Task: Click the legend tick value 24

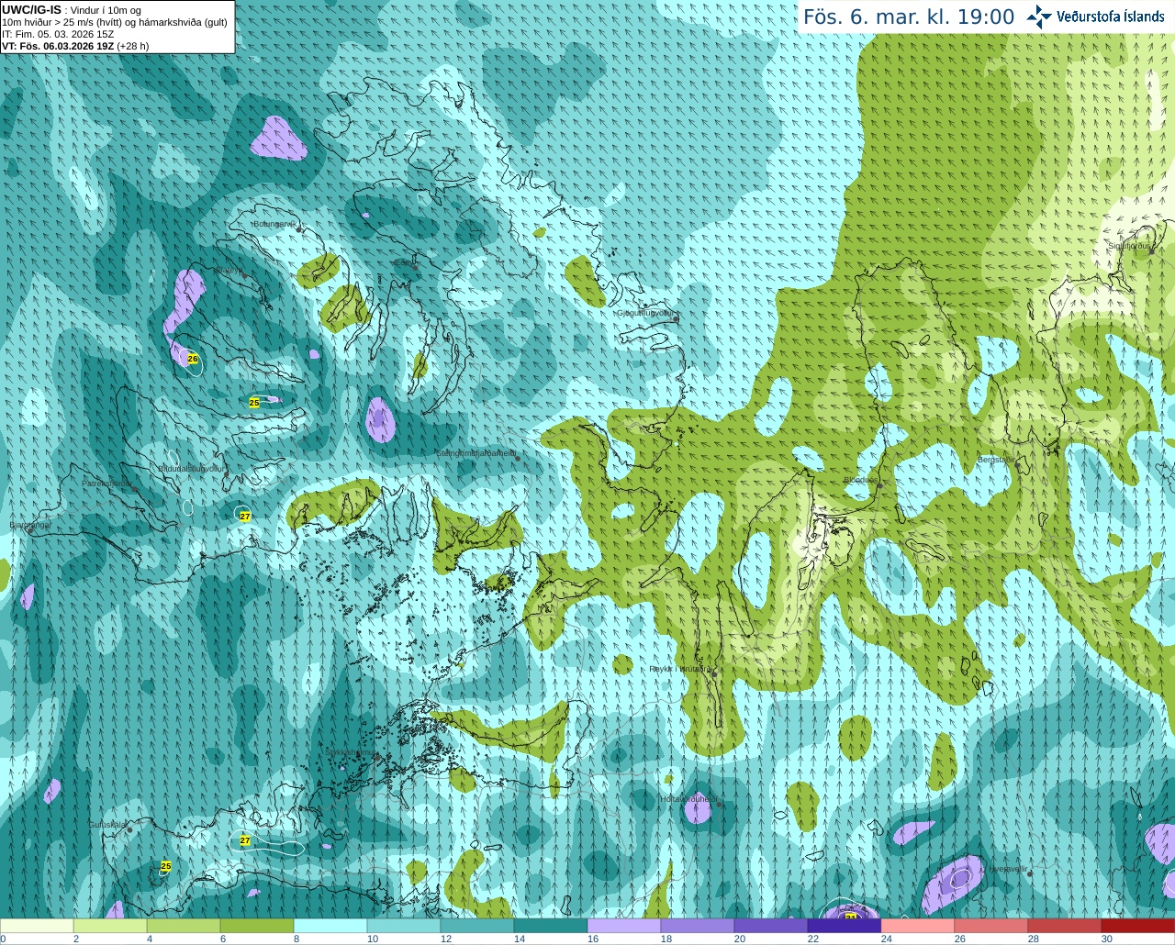Action: [x=887, y=939]
